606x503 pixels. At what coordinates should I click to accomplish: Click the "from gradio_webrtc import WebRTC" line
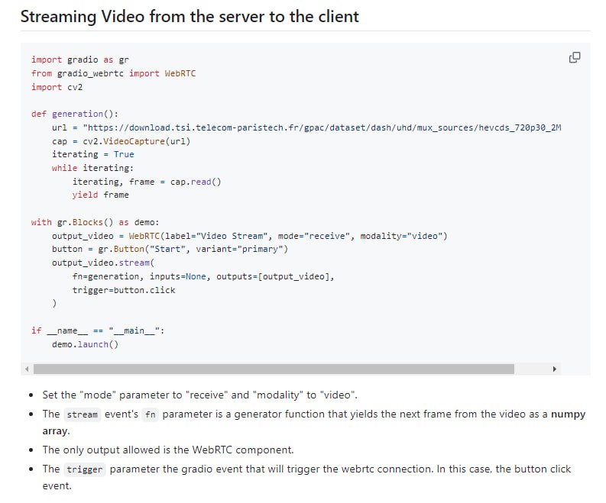113,73
